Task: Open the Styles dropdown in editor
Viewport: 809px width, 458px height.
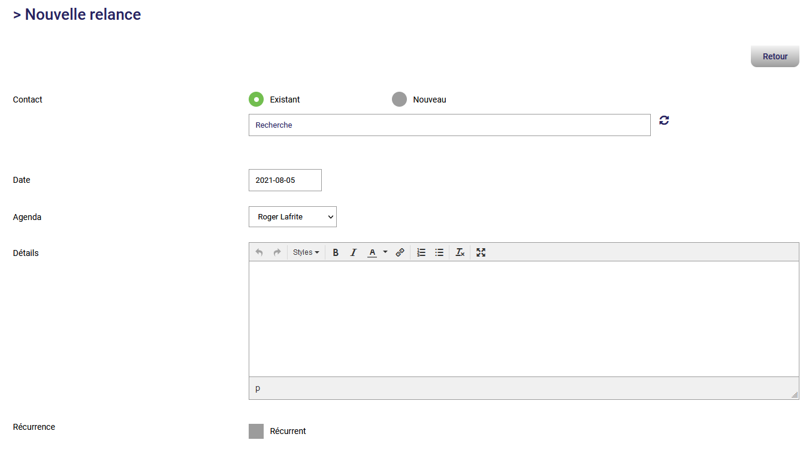Action: [x=306, y=252]
